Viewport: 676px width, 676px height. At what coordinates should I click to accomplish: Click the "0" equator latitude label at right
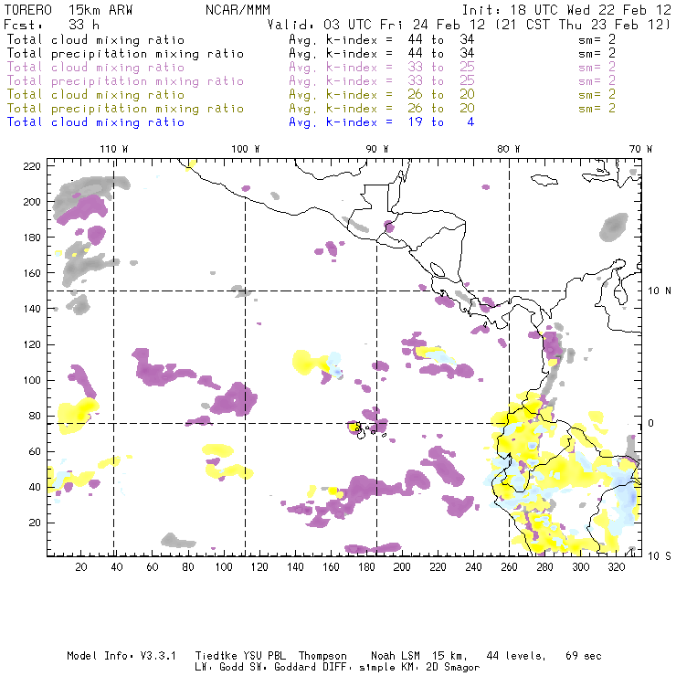pyautogui.click(x=651, y=423)
